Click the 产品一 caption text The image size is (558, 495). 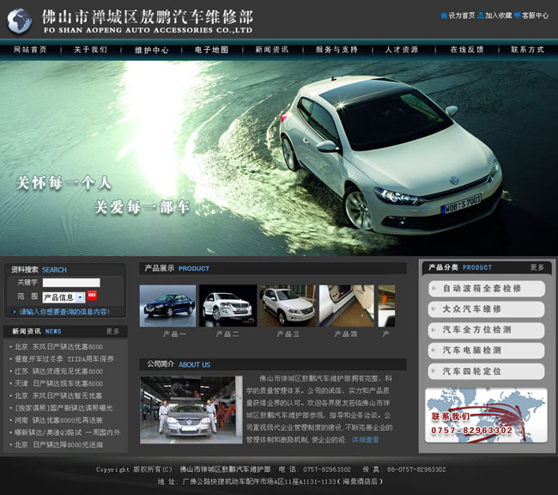(174, 334)
